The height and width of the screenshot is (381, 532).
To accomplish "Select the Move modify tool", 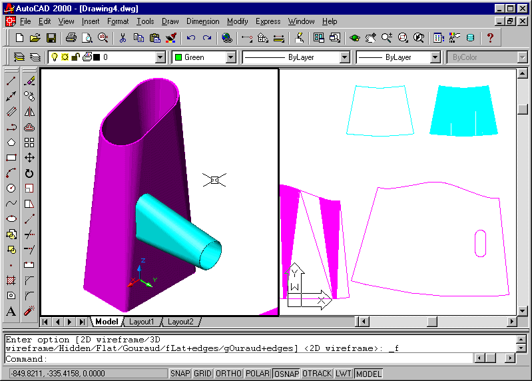I will point(29,158).
